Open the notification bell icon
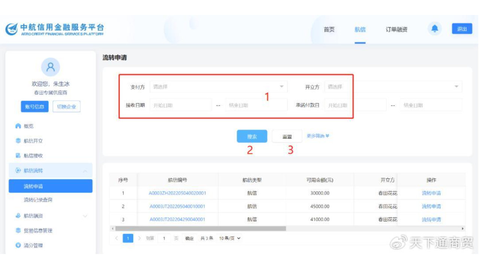The image size is (479, 269). [435, 28]
